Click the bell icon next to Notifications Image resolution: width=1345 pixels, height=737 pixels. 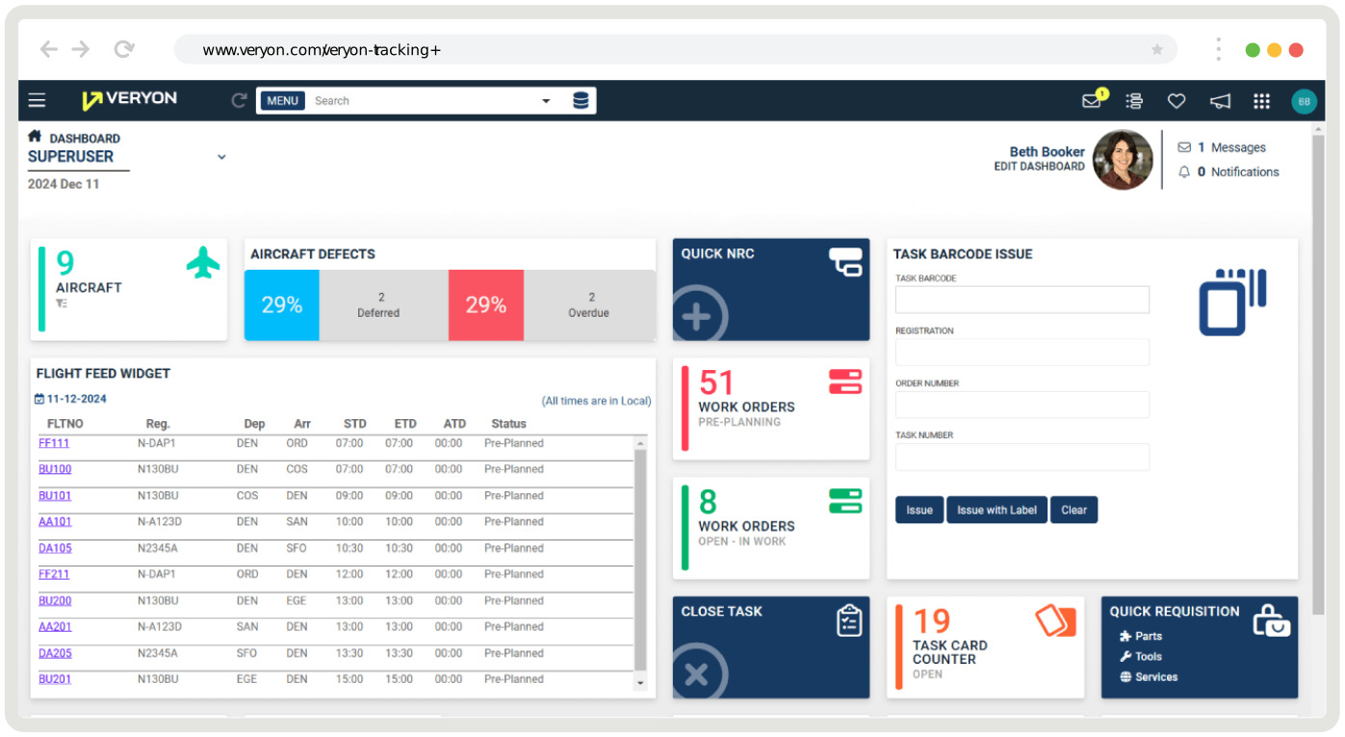(x=1184, y=172)
